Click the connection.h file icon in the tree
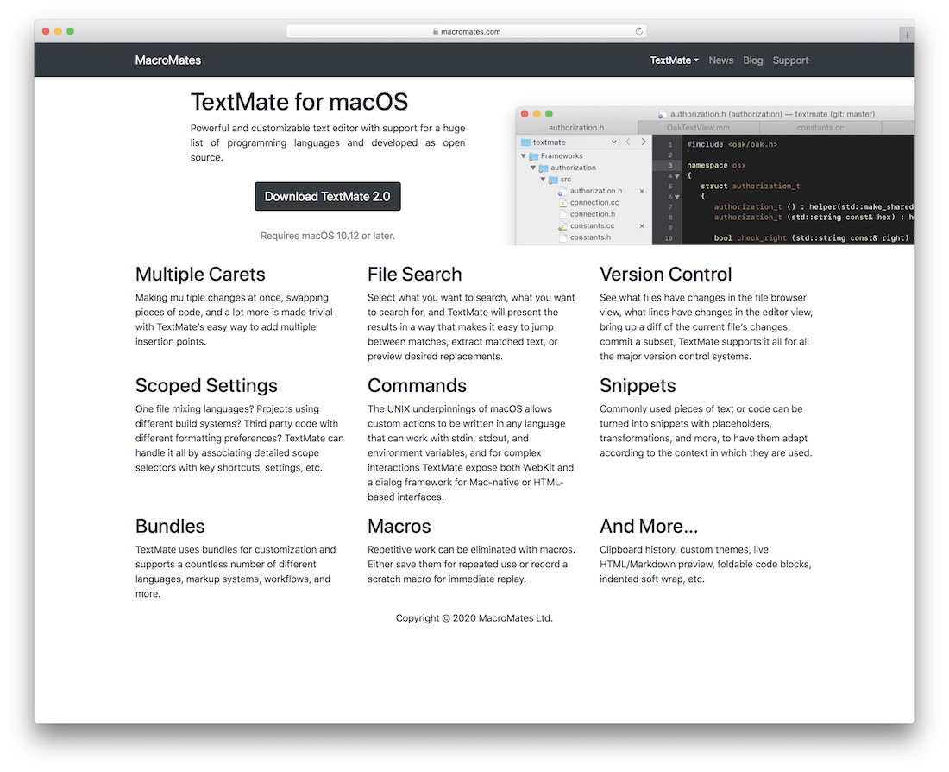Screen dimensions: 949x772 (x=562, y=214)
